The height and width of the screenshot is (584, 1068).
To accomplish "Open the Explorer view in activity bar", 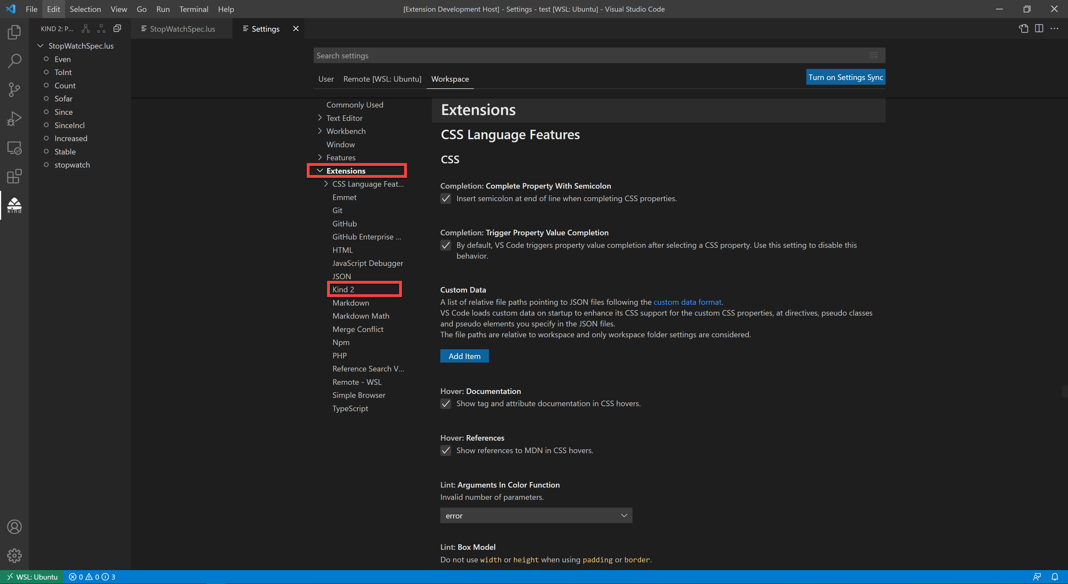I will coord(14,32).
